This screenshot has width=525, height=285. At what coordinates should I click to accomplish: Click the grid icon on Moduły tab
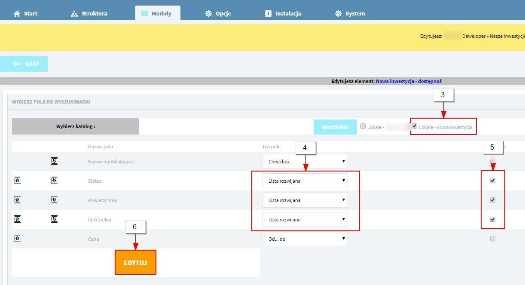click(145, 13)
